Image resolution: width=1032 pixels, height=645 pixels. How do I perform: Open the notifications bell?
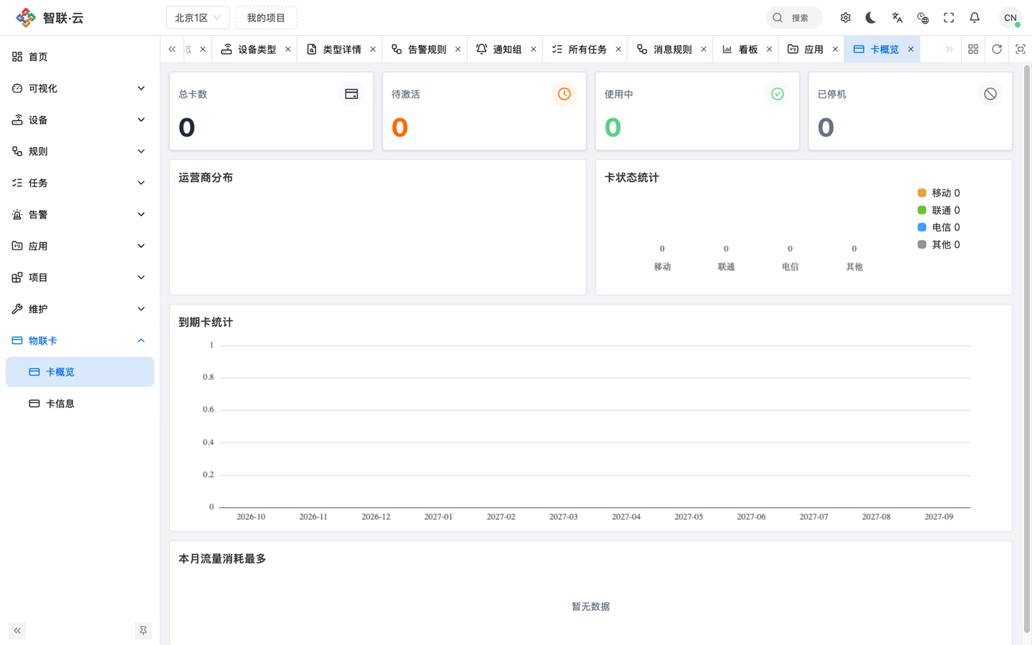tap(975, 18)
